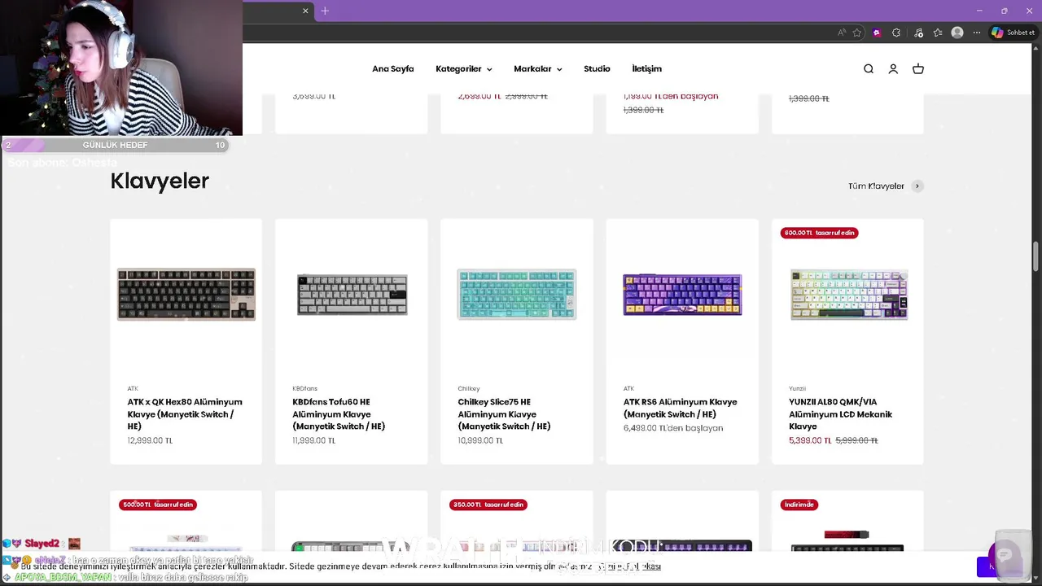The image size is (1042, 586).
Task: Click ATK brand label above Hex80
Action: point(133,389)
